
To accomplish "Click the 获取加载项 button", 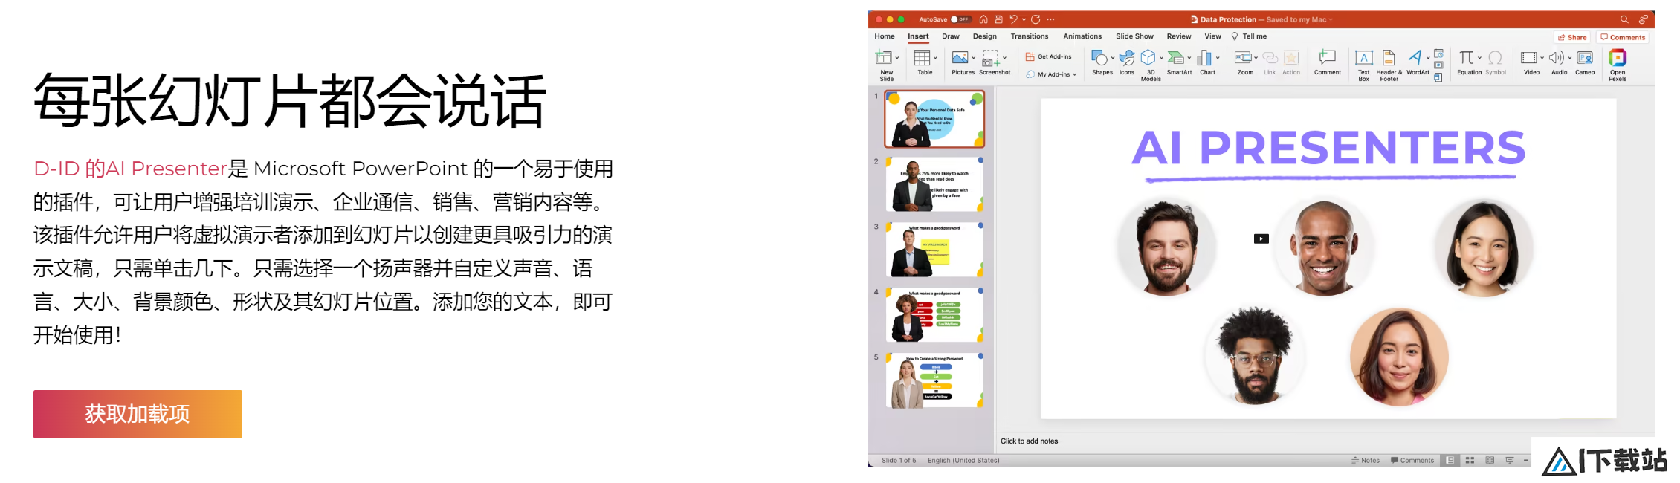I will (138, 414).
